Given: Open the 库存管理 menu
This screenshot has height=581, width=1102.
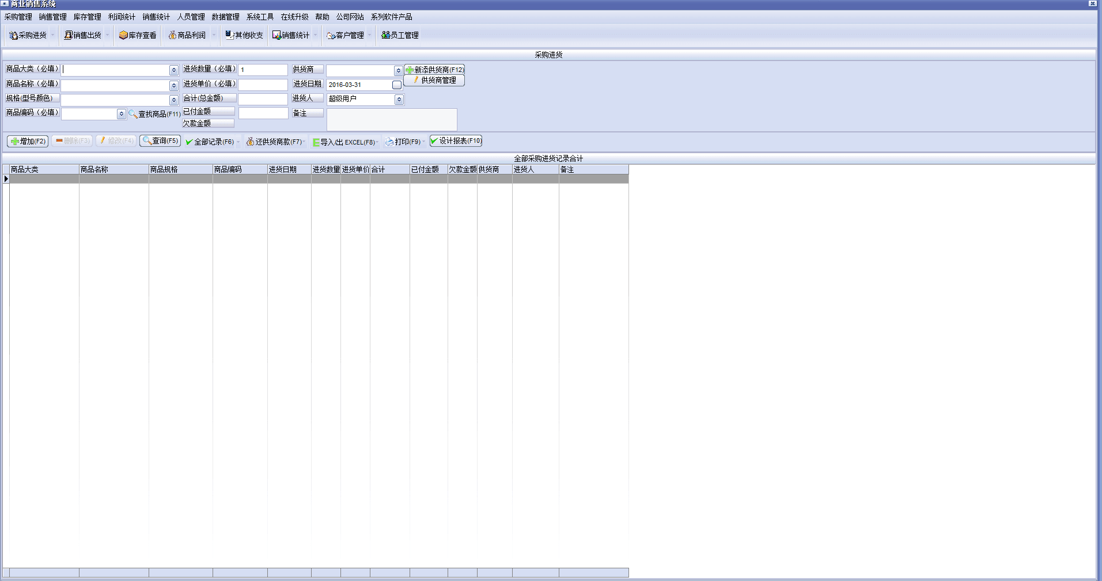Looking at the screenshot, I should [87, 17].
